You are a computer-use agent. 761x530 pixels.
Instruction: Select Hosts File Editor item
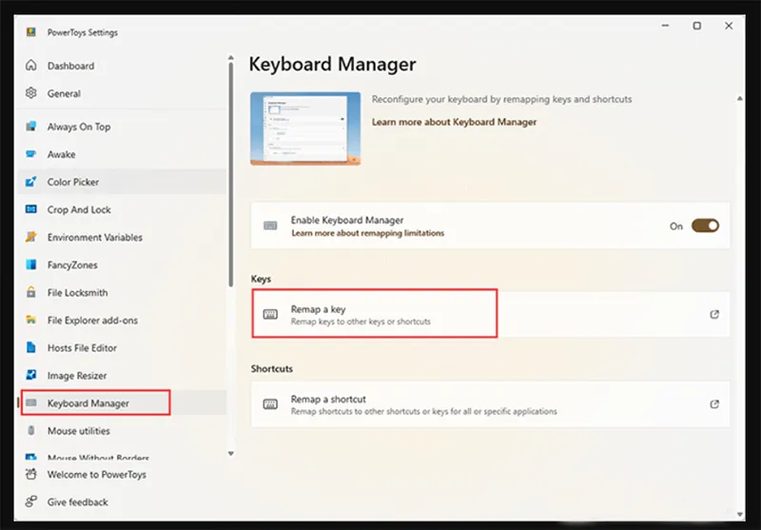pos(123,348)
